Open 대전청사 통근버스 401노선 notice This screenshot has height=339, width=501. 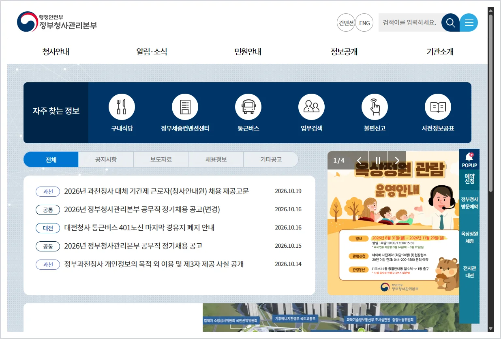pyautogui.click(x=139, y=227)
